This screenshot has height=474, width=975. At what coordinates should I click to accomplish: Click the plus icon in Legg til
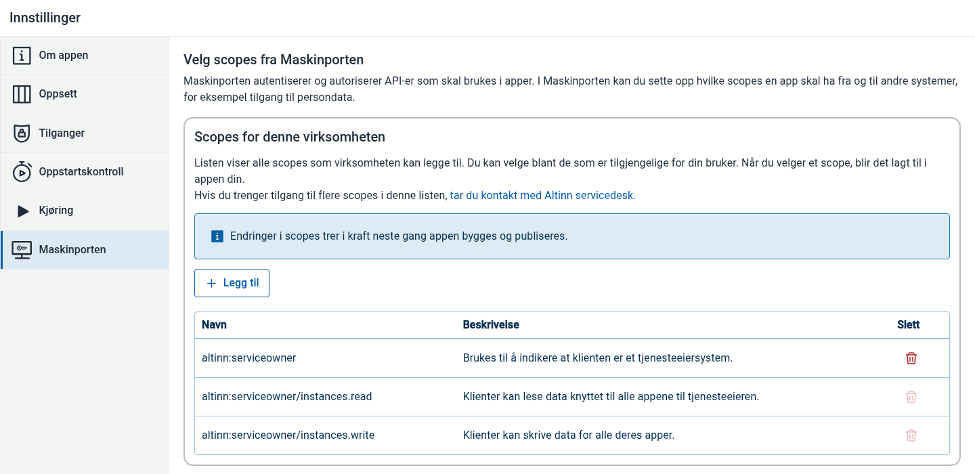(x=211, y=283)
